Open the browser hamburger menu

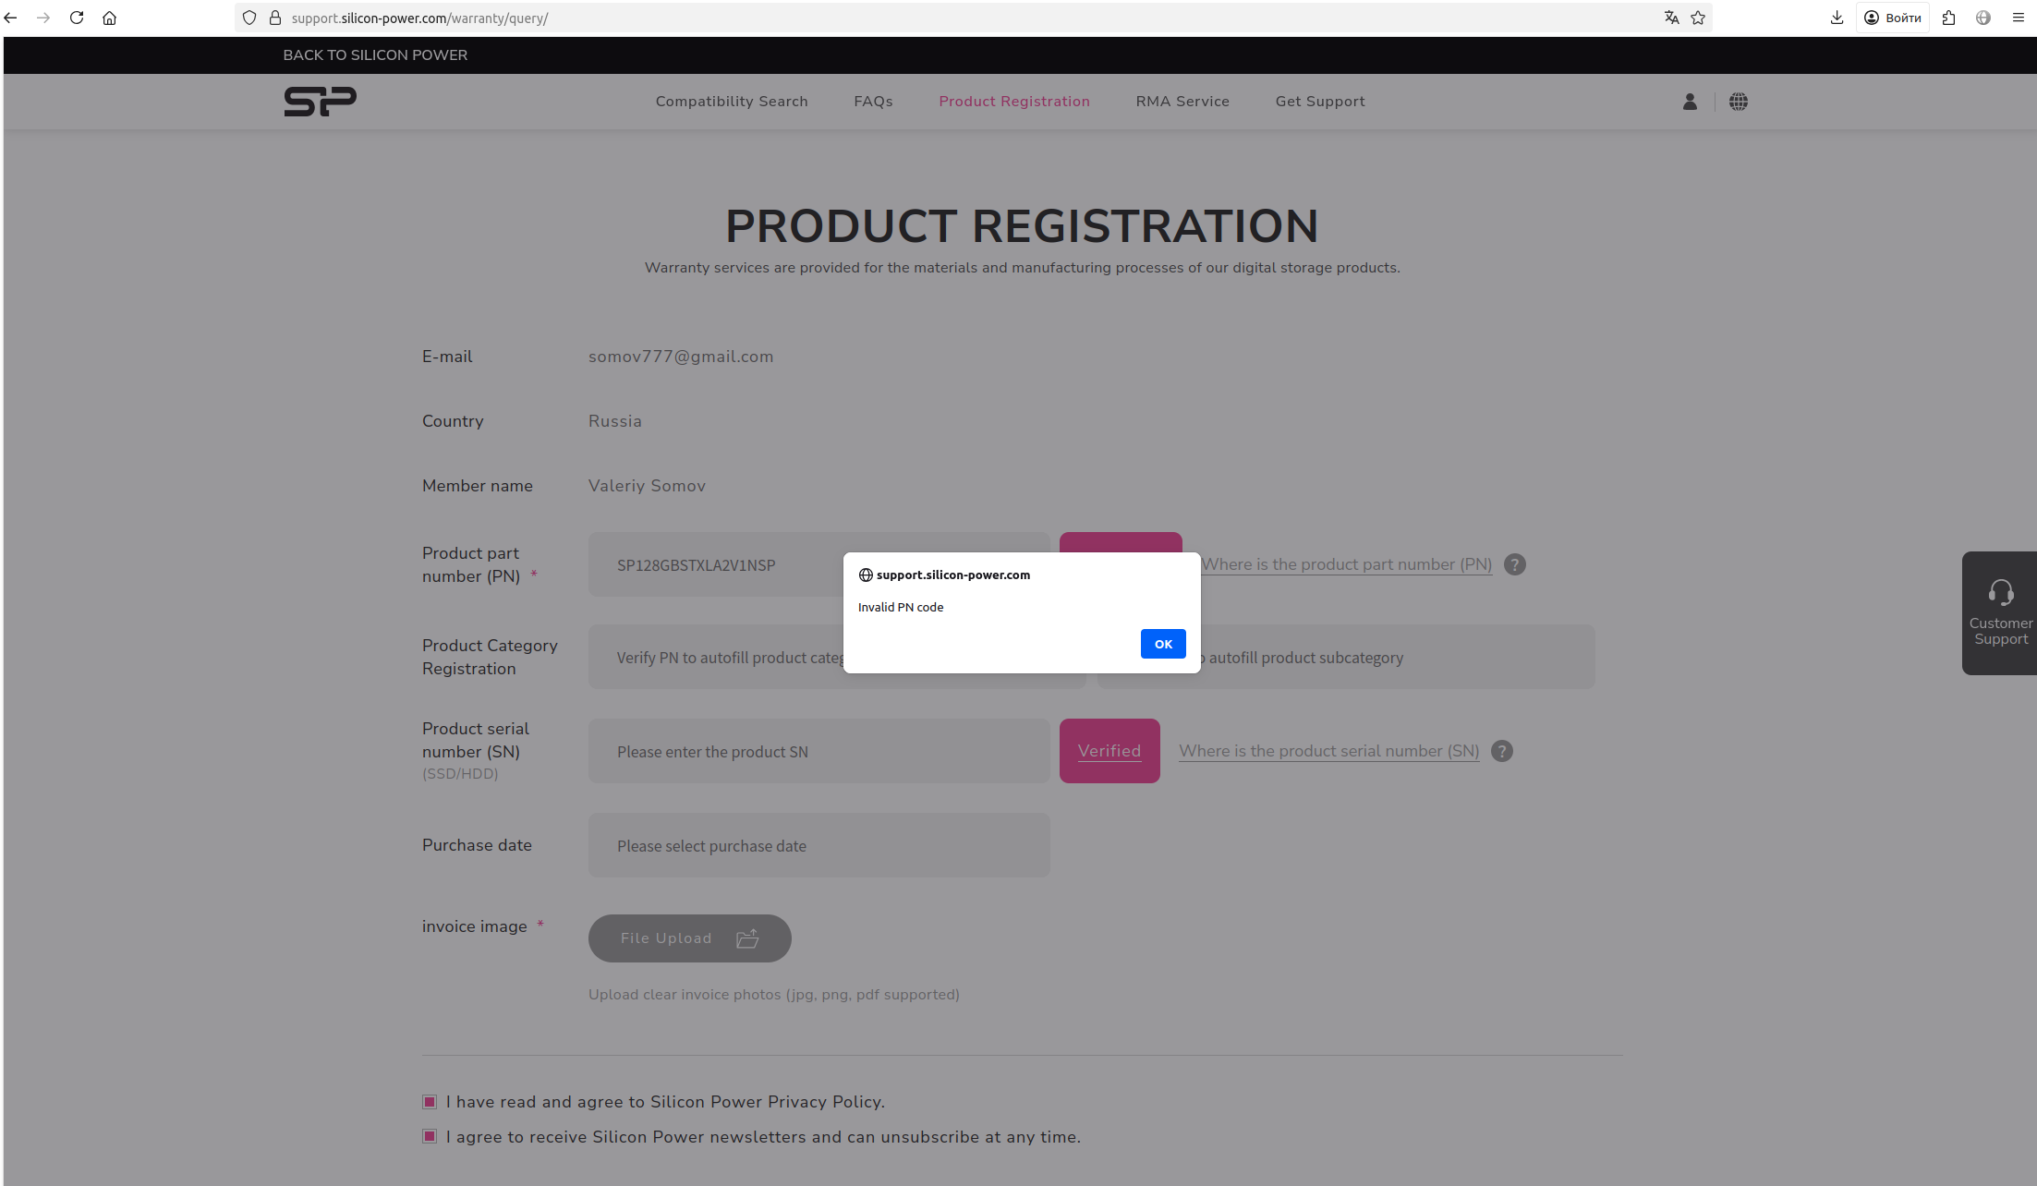2018,18
